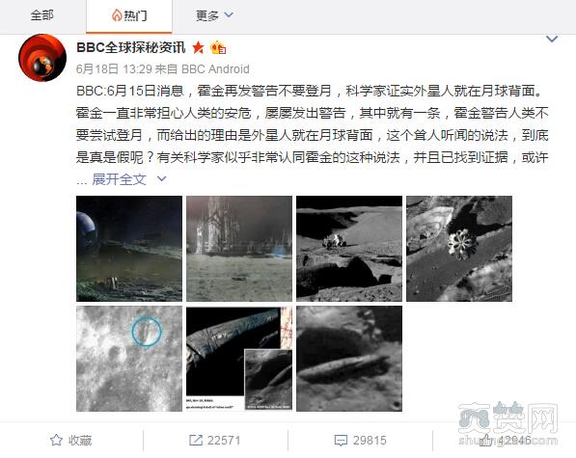Click the flame icon on 热门 tab
576x458 pixels.
point(117,15)
